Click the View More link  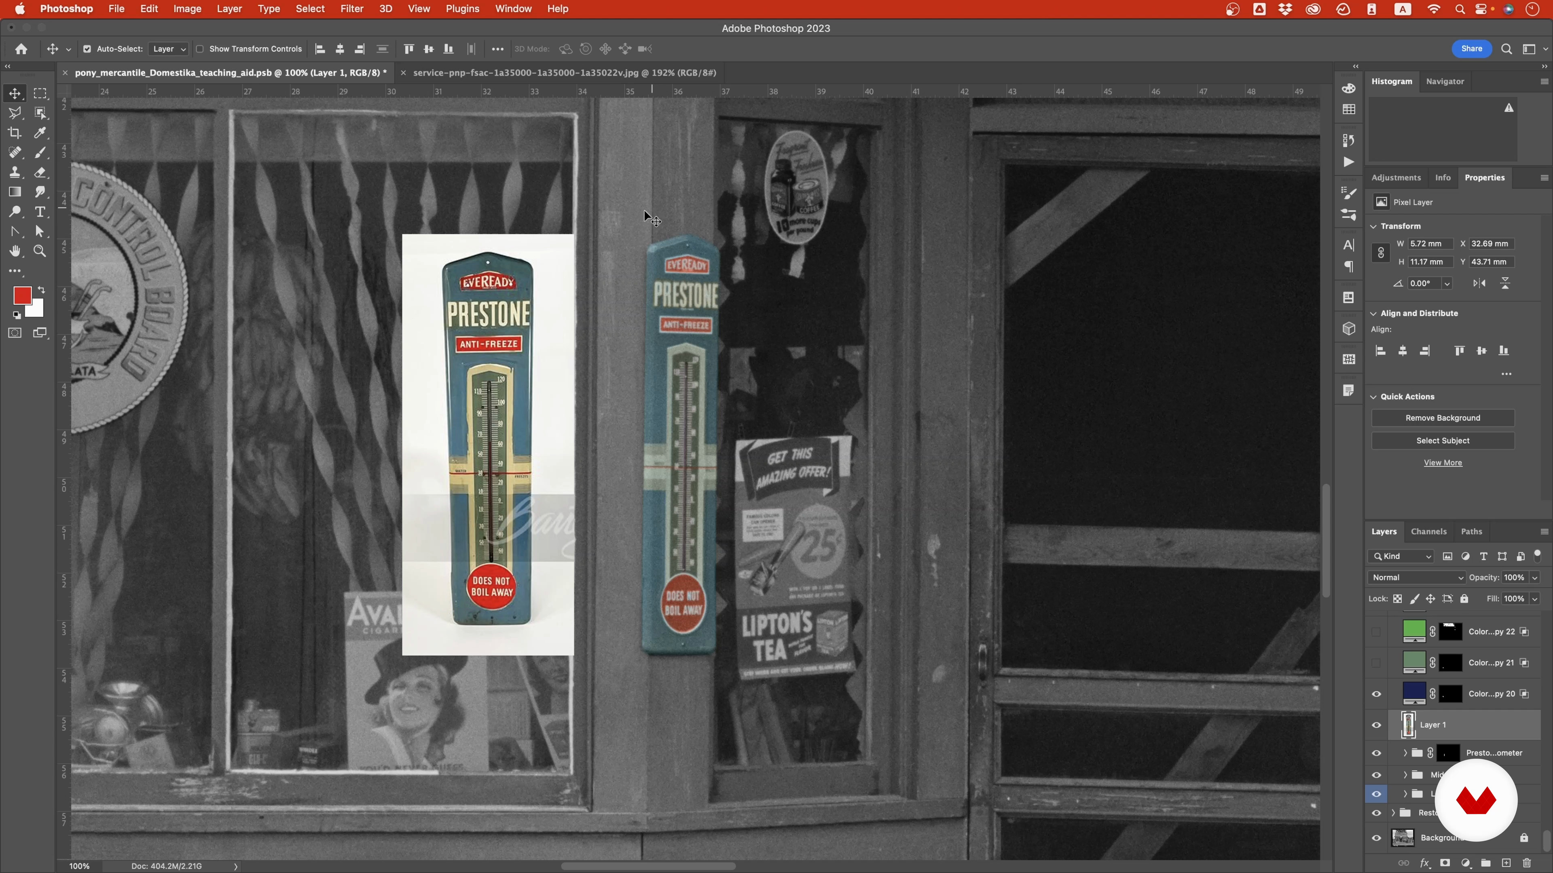coord(1443,463)
